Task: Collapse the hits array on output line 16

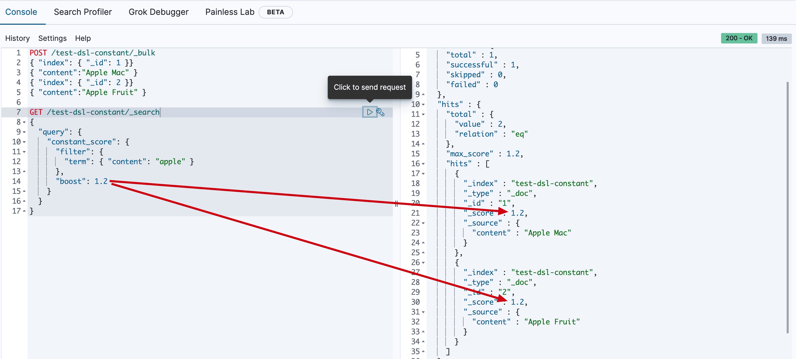Action: (423, 164)
